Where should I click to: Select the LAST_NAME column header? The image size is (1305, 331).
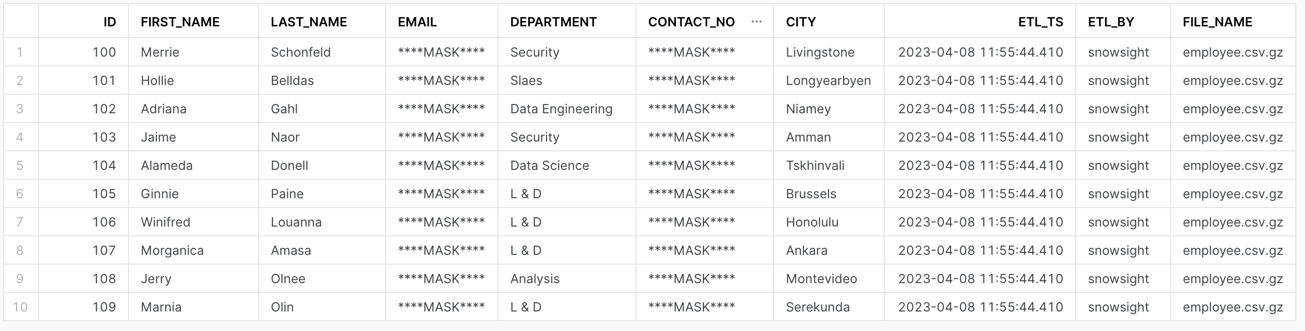[308, 21]
